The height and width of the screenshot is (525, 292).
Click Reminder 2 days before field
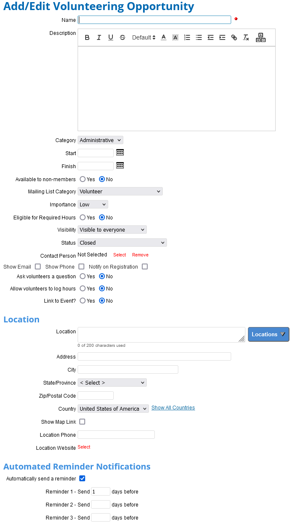pyautogui.click(x=101, y=504)
